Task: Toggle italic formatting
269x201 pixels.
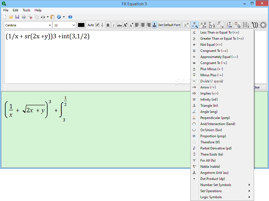Action: point(114,25)
